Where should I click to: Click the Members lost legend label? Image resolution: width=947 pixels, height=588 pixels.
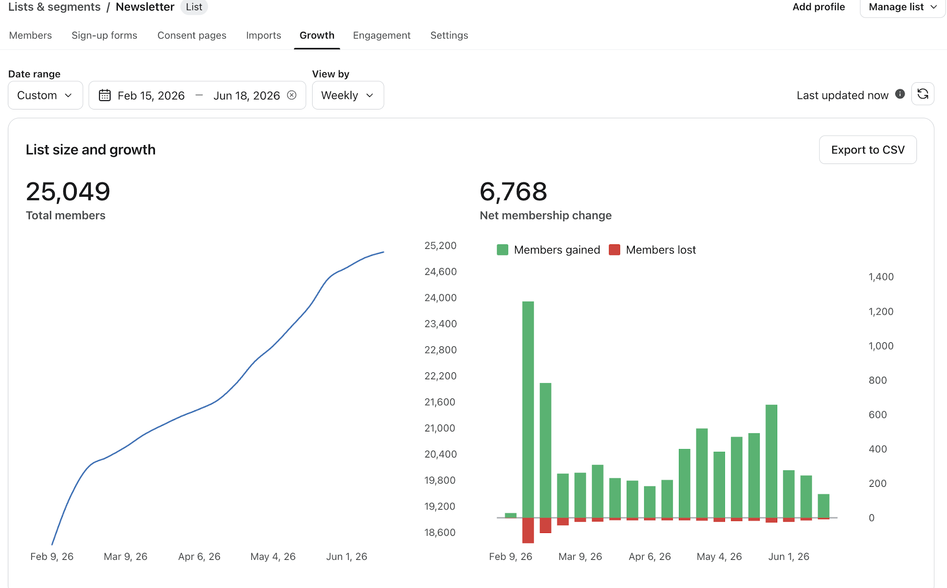[661, 250]
